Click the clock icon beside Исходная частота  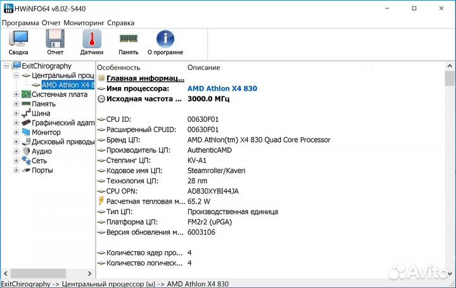click(101, 99)
